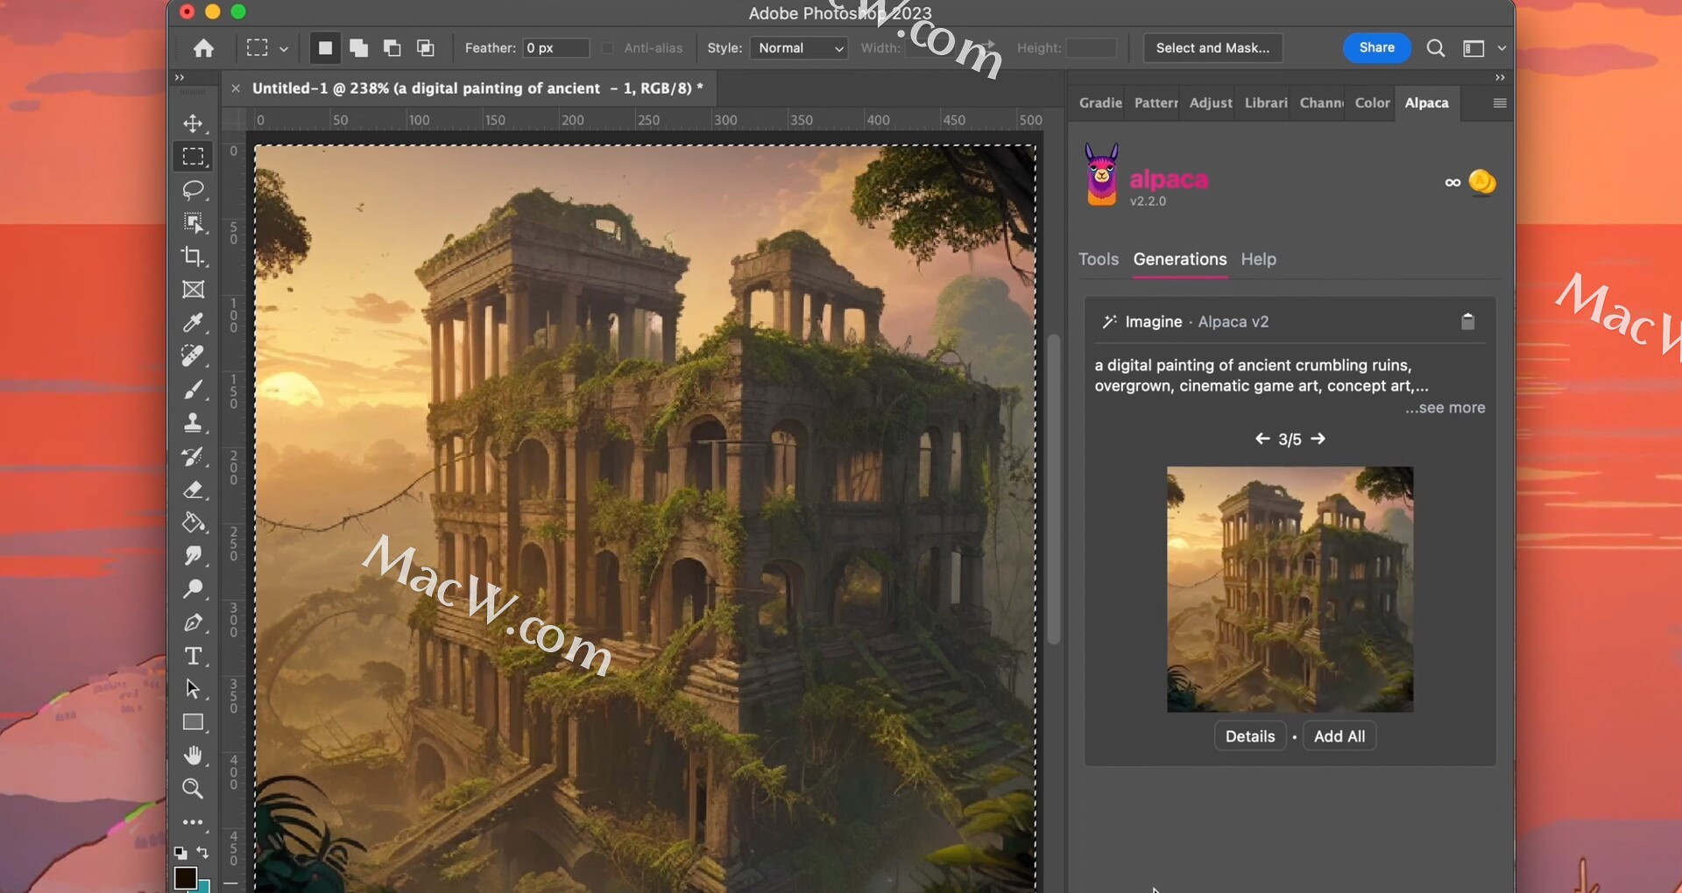Open the Alpaca Help tab
This screenshot has height=893, width=1682.
tap(1258, 259)
